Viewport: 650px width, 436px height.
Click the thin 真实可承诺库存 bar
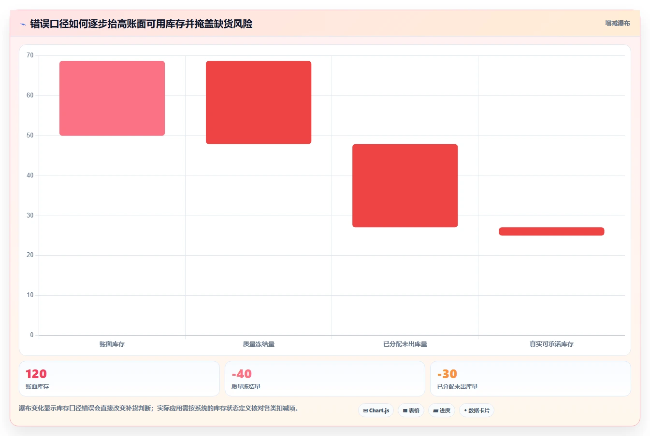[x=551, y=232]
